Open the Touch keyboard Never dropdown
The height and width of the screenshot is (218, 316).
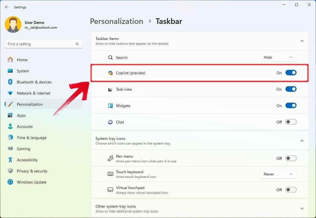(x=278, y=174)
